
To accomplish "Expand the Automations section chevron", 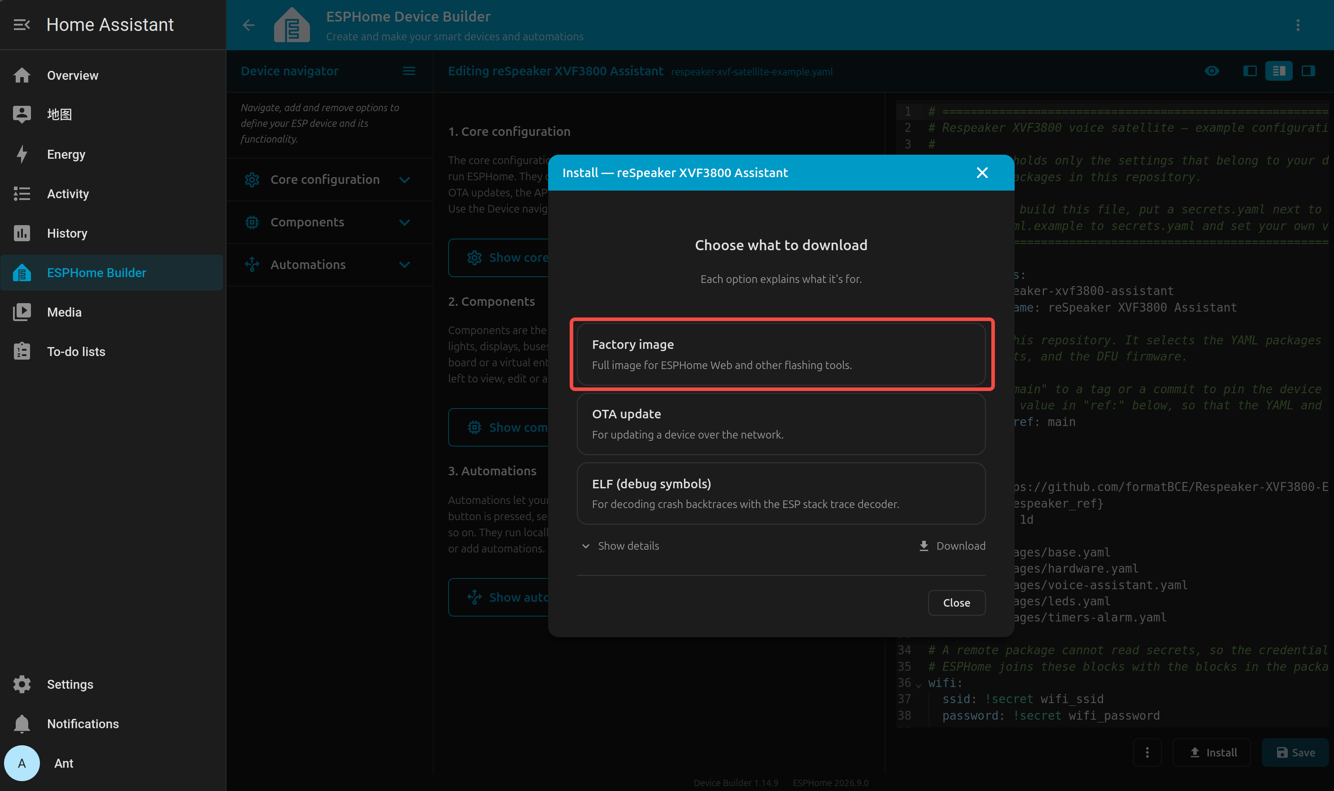I will [x=405, y=265].
